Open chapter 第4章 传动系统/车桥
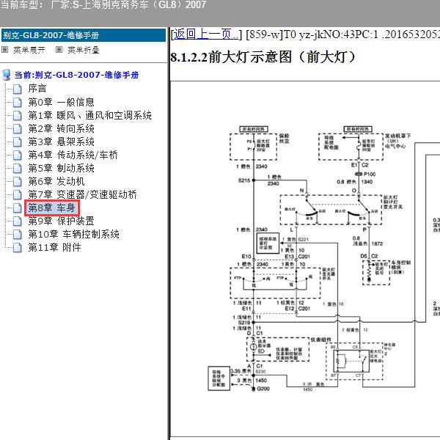This screenshot has height=440, width=440. 73,155
